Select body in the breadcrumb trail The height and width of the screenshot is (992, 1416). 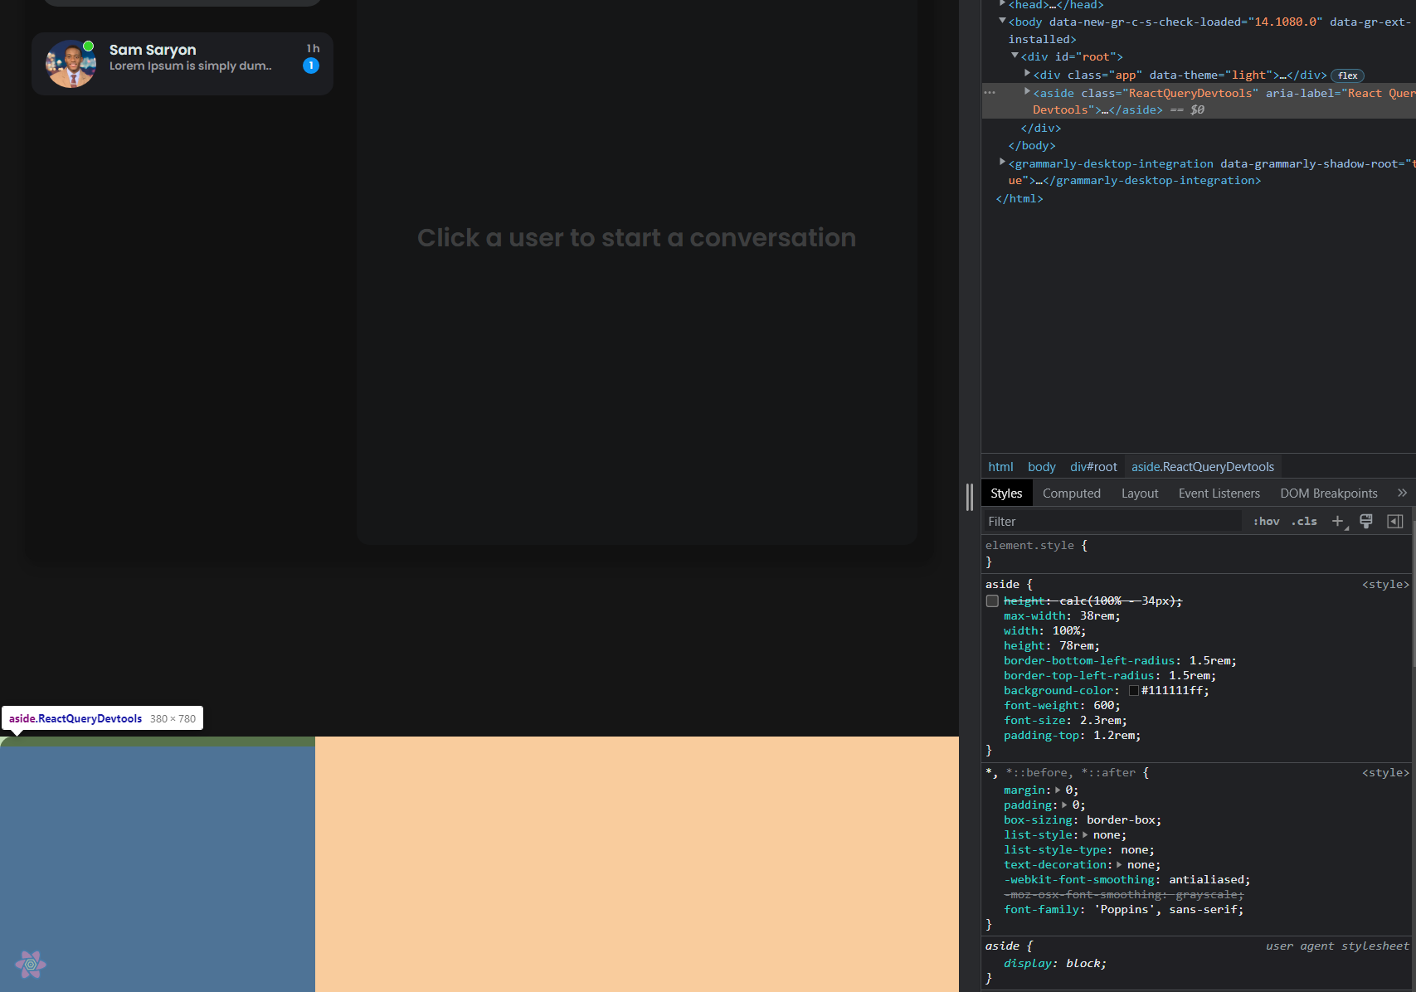coord(1042,467)
